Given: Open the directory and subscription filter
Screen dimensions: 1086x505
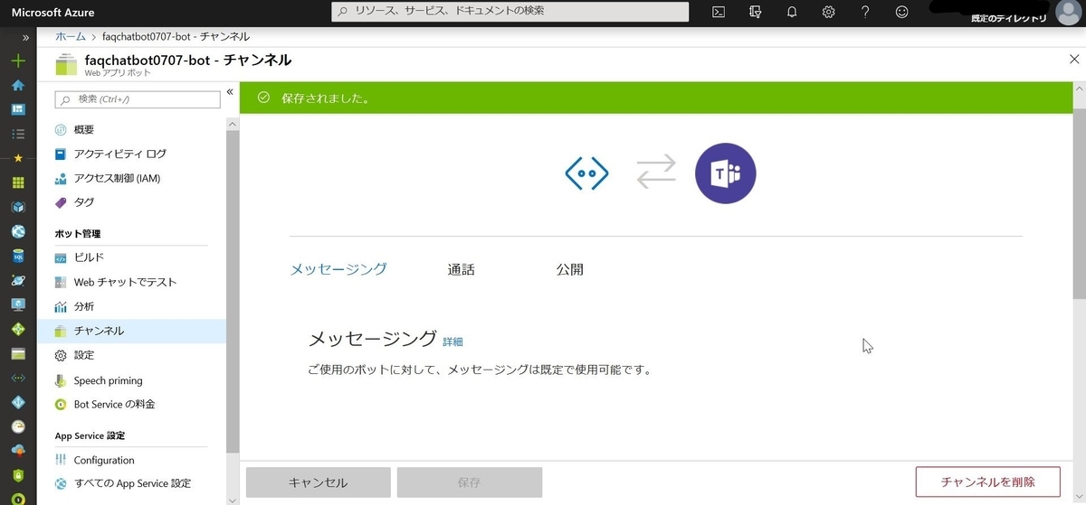Looking at the screenshot, I should click(755, 12).
